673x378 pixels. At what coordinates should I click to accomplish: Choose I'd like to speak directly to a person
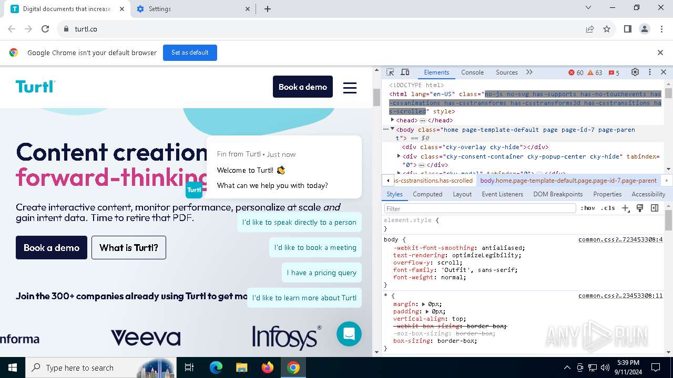[x=299, y=222]
